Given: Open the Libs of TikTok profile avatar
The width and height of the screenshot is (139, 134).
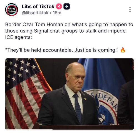Looking at the screenshot, I should pyautogui.click(x=11, y=9).
